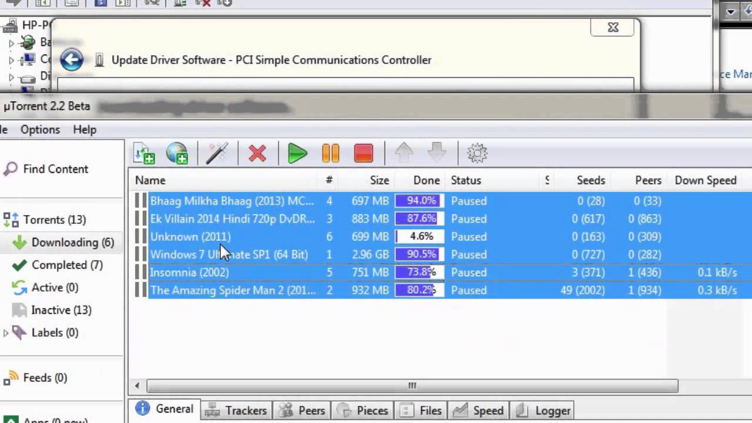752x423 pixels.
Task: Click the Inactive category icon
Action: tap(19, 310)
